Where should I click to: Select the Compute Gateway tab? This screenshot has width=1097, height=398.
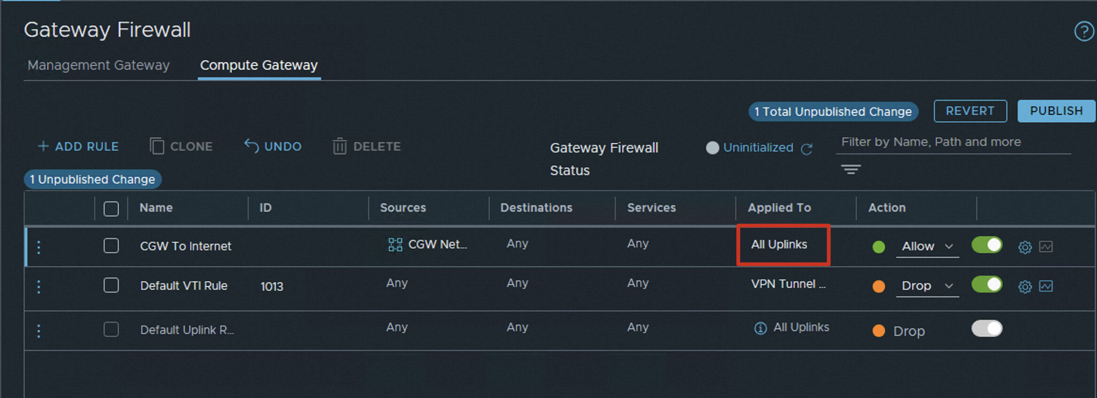click(x=259, y=65)
